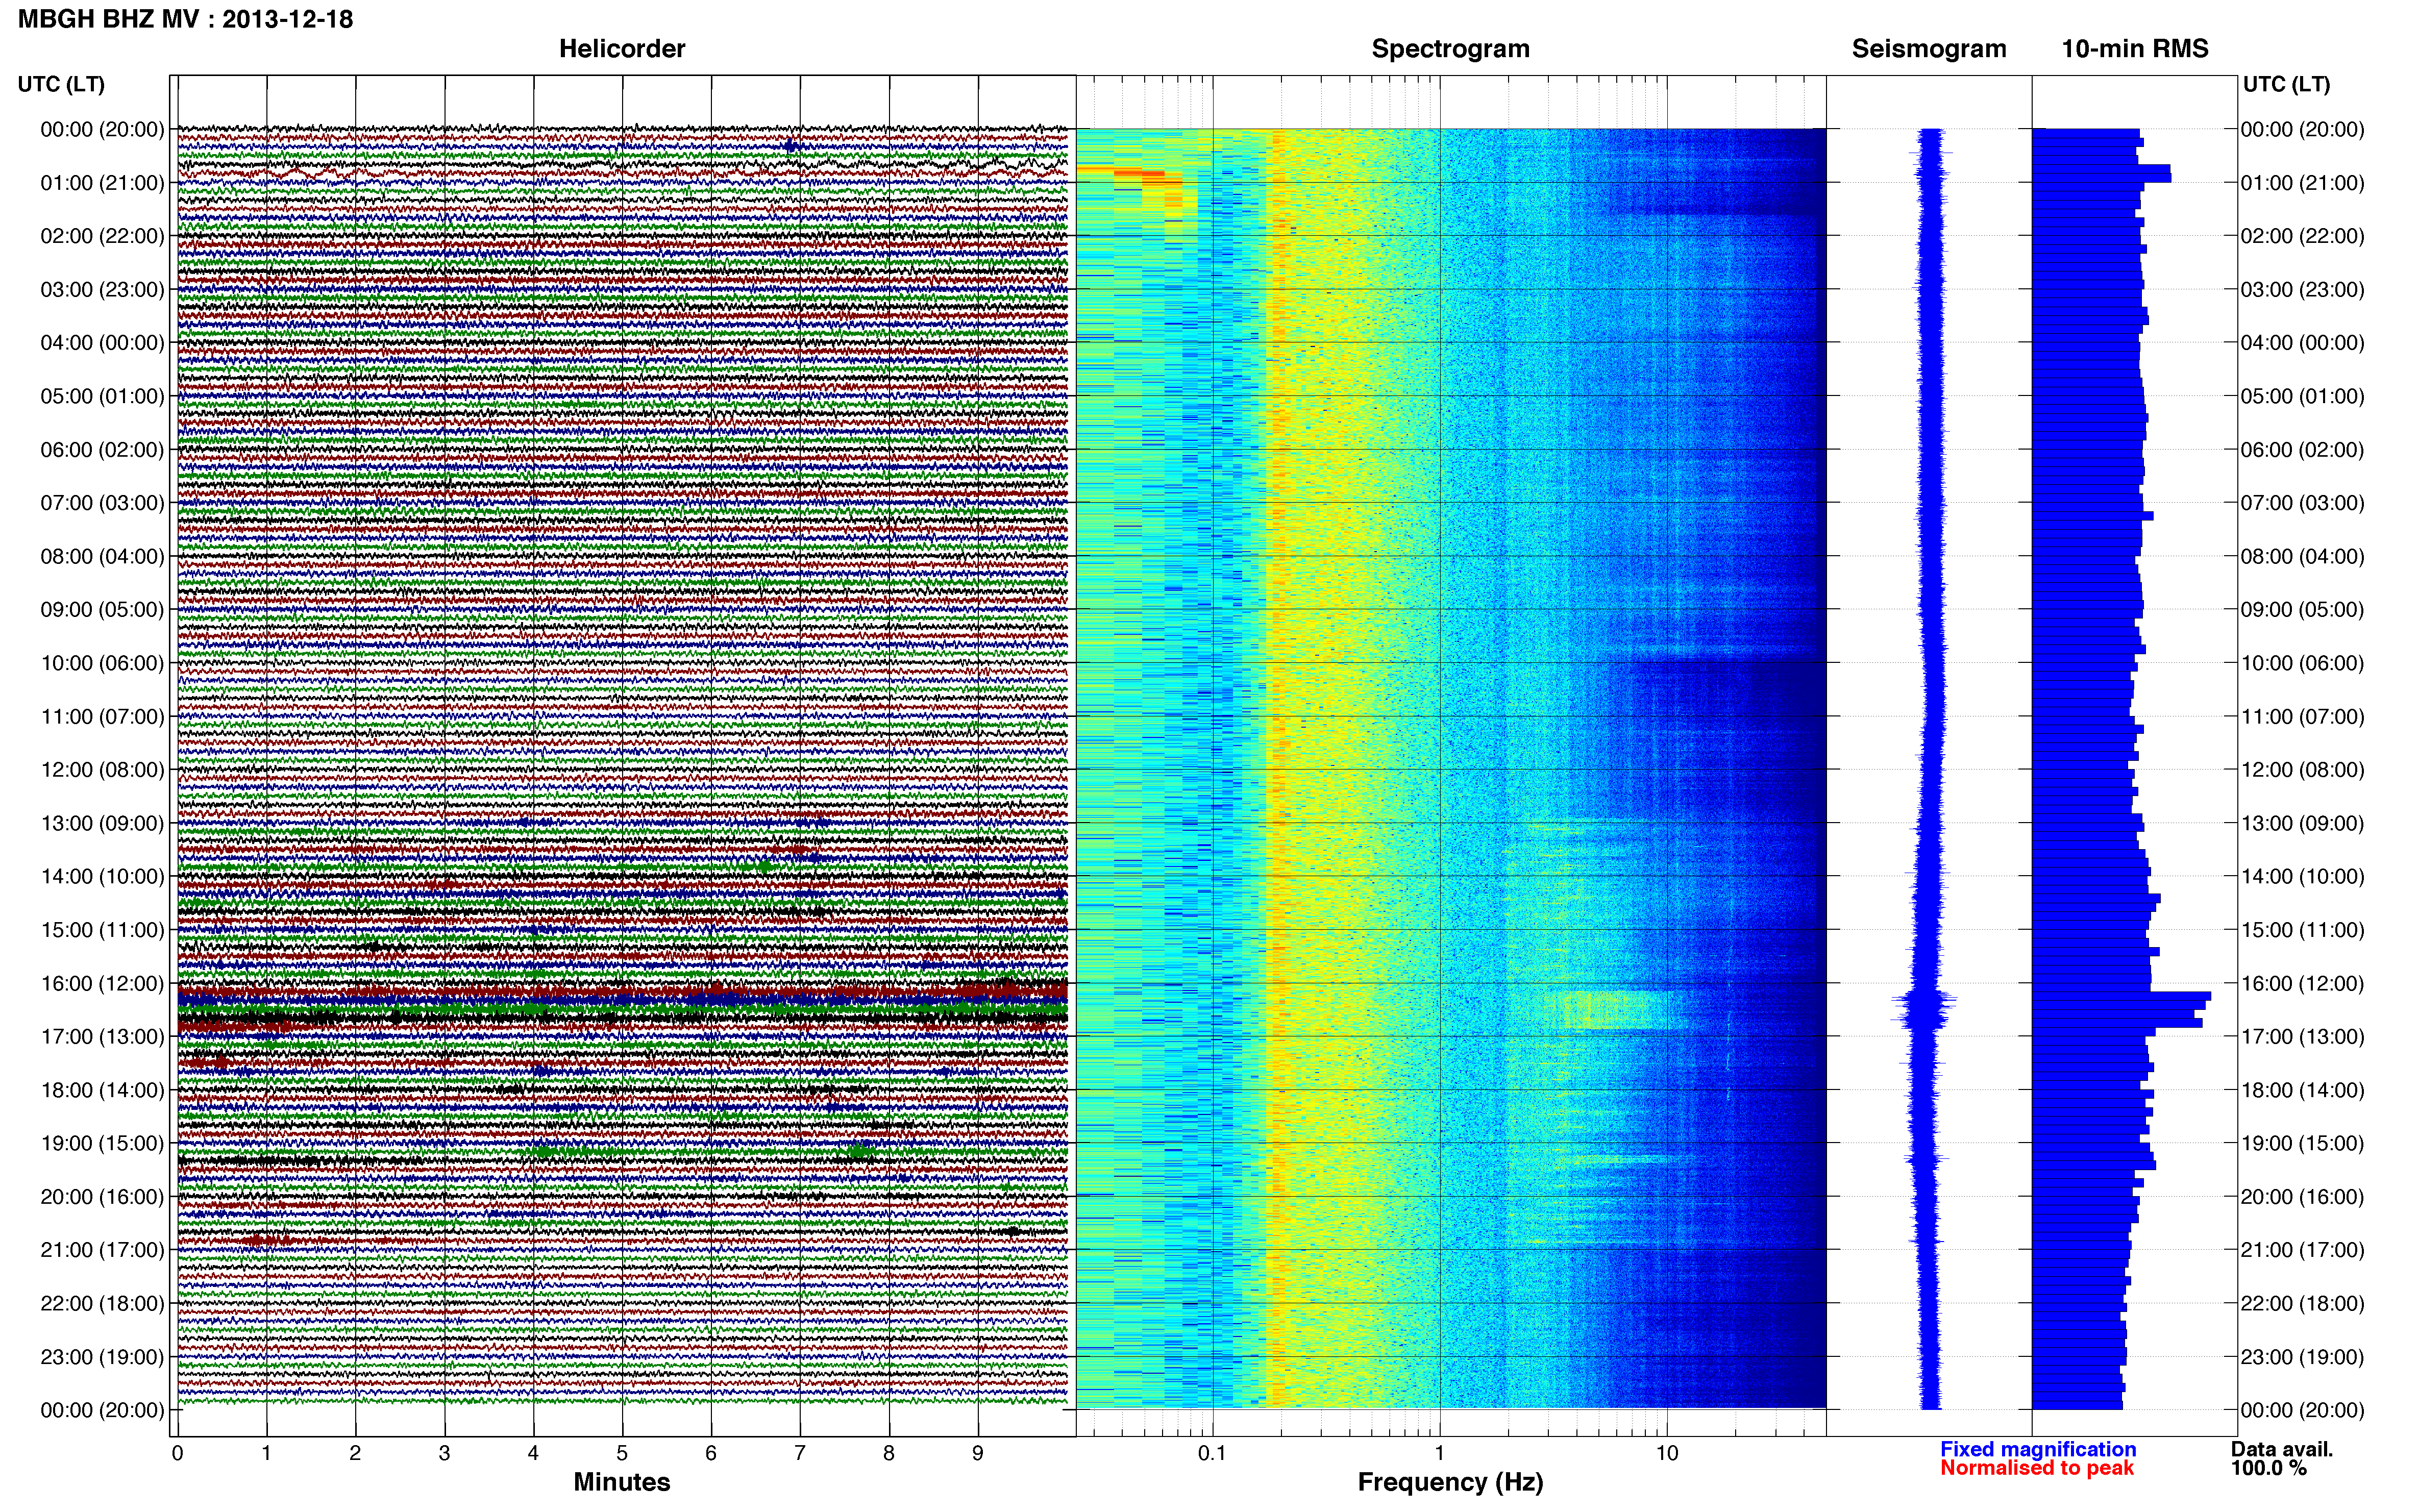
Task: Click the minute '9' tick label on helicorder
Action: [x=978, y=1453]
